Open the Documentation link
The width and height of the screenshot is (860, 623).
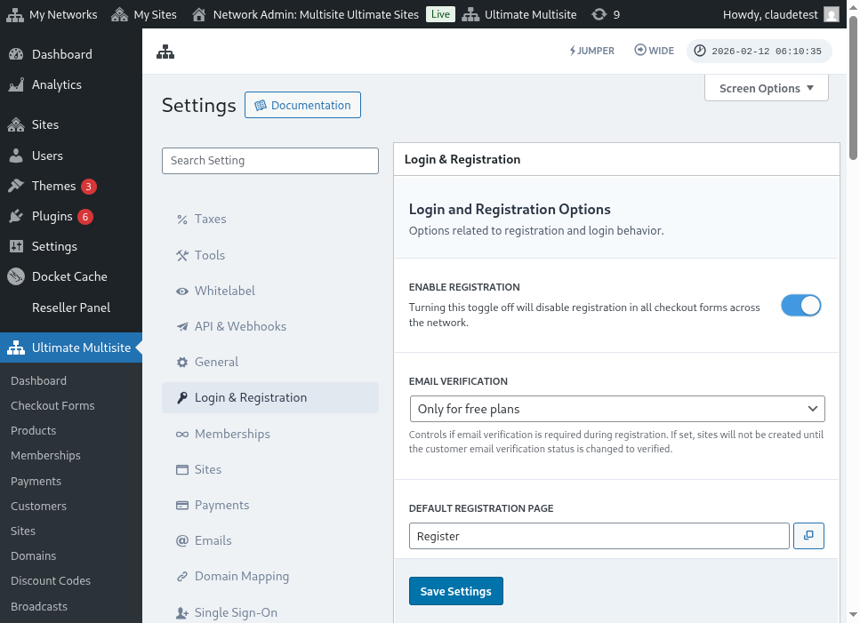pyautogui.click(x=302, y=105)
